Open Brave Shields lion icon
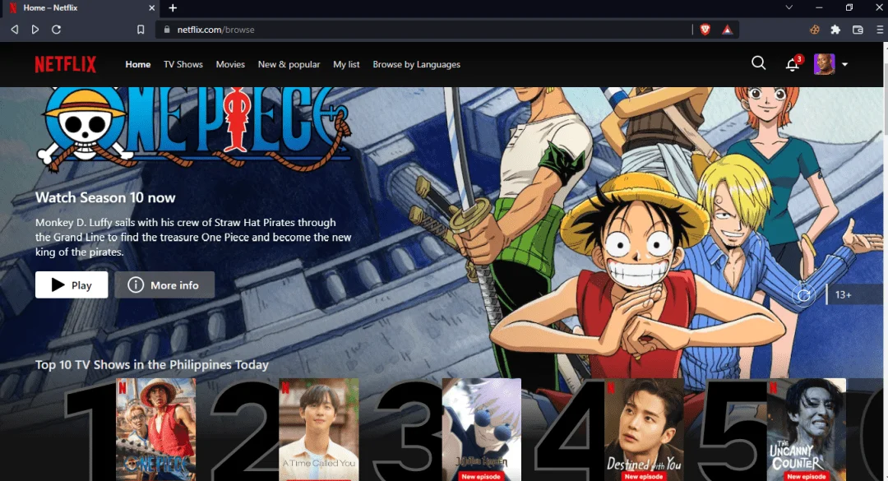The width and height of the screenshot is (888, 481). coord(705,30)
